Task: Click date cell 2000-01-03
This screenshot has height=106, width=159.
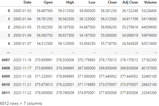Action: (22, 11)
